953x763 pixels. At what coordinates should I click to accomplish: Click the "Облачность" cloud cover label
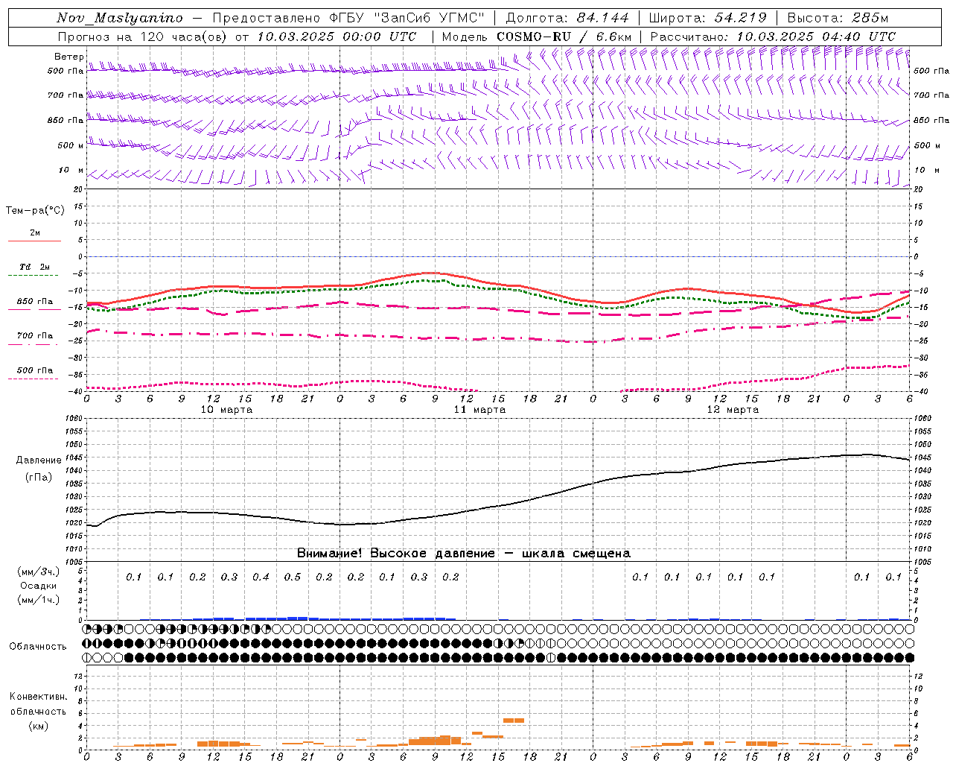coord(38,647)
